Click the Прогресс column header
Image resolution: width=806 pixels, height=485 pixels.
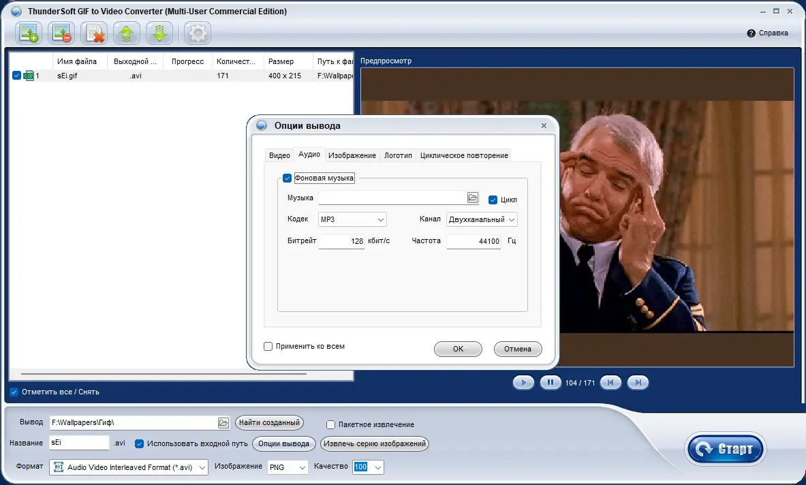[187, 61]
